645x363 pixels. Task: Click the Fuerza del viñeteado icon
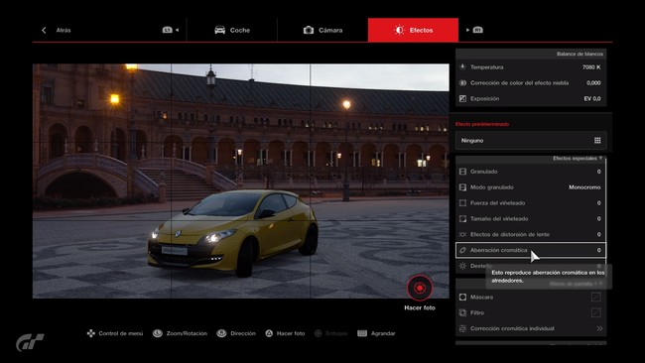tap(462, 203)
